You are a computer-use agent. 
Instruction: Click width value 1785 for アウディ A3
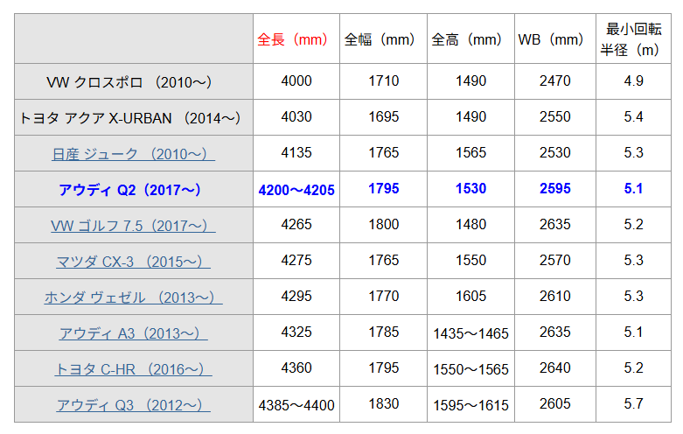pos(383,332)
